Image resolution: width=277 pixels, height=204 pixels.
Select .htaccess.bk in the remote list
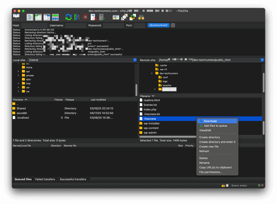pos(152,114)
